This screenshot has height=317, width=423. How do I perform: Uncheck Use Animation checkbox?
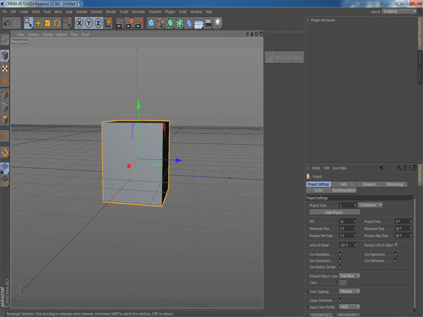341,254
